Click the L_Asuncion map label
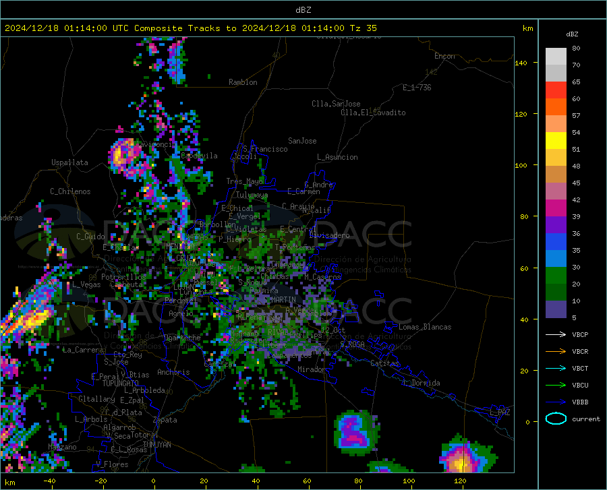607x490 pixels. click(337, 157)
